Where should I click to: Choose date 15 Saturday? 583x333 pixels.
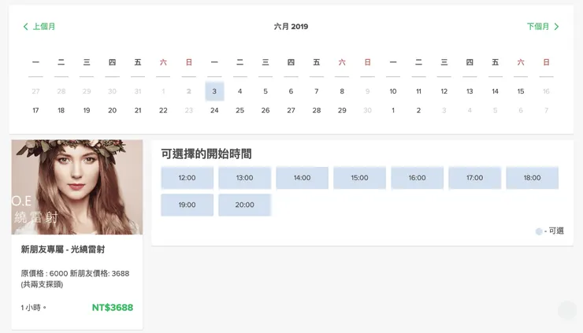point(521,91)
